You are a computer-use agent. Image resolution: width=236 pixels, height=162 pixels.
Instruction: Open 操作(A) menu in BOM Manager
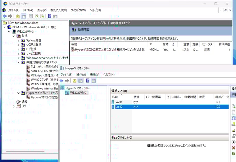coord(28,10)
